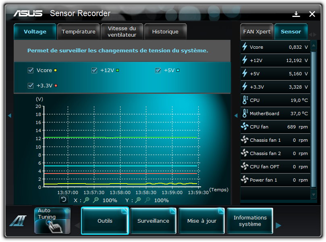Click the CPU thermometer icon
This screenshot has width=326, height=242.
245,100
